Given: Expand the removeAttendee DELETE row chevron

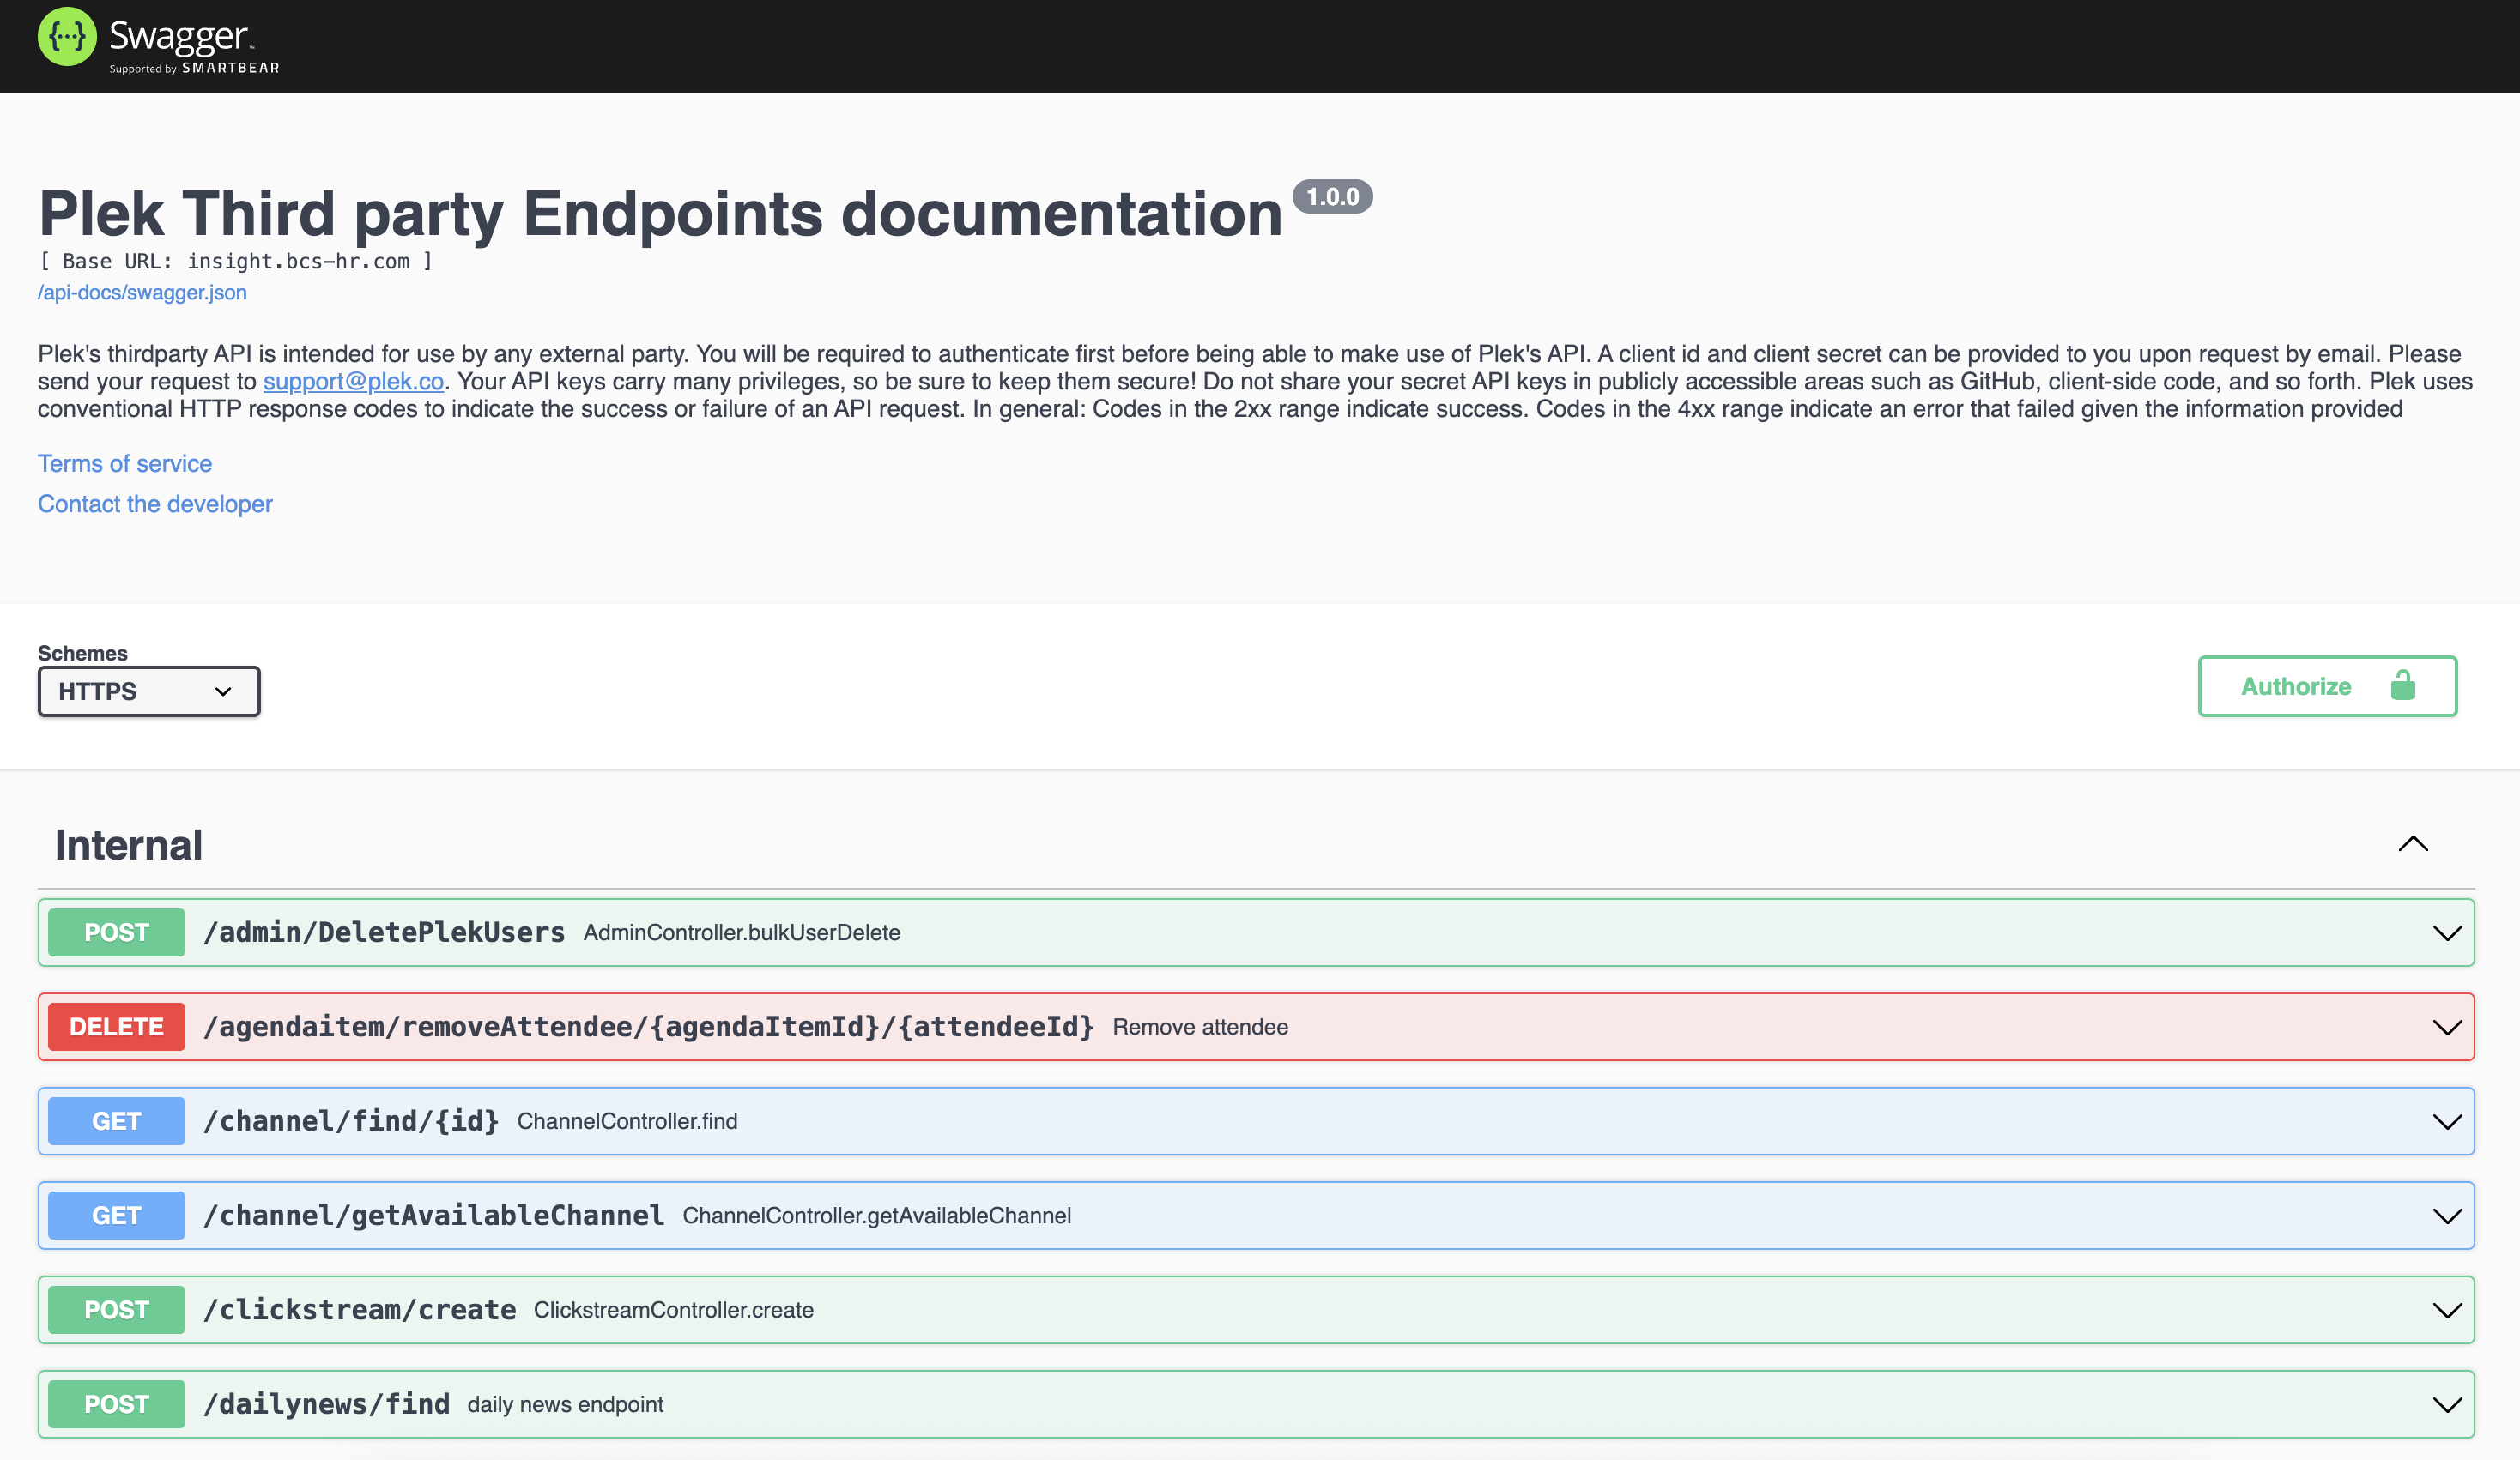Looking at the screenshot, I should [x=2447, y=1028].
